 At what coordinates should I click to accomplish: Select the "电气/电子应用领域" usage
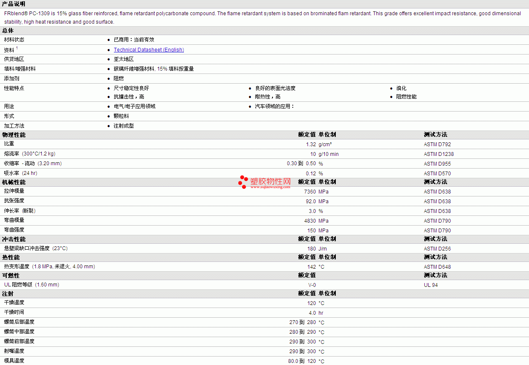coord(135,106)
